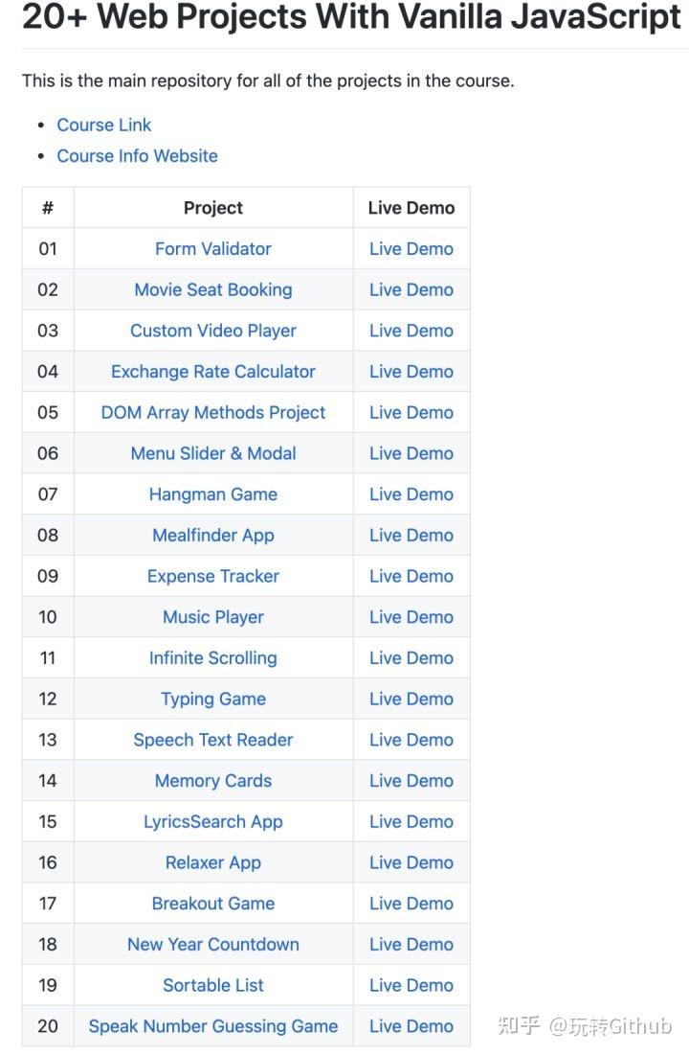Open the Course Info Website link
Viewport: 689px width, 1055px height.
pos(137,155)
